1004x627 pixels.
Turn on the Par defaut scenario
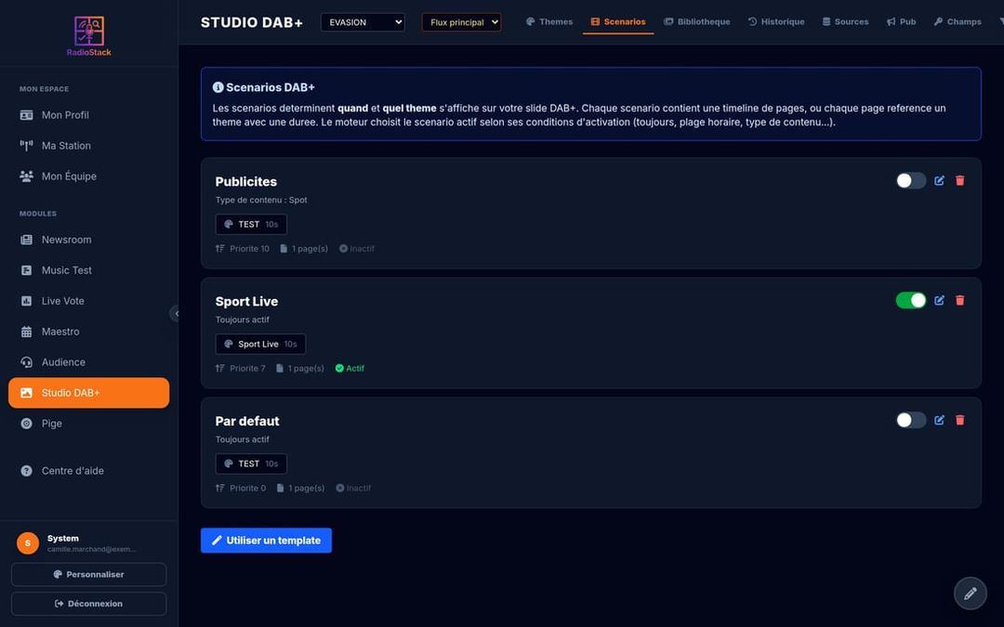coord(910,420)
